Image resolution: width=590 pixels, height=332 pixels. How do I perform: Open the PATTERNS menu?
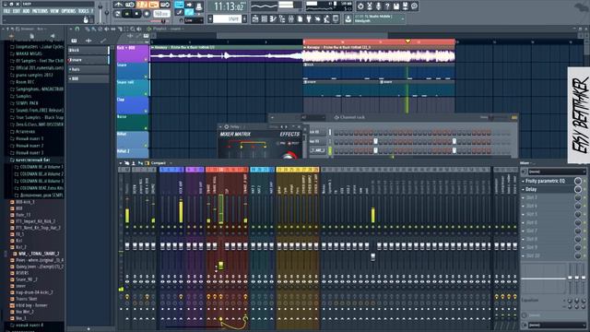(x=40, y=11)
